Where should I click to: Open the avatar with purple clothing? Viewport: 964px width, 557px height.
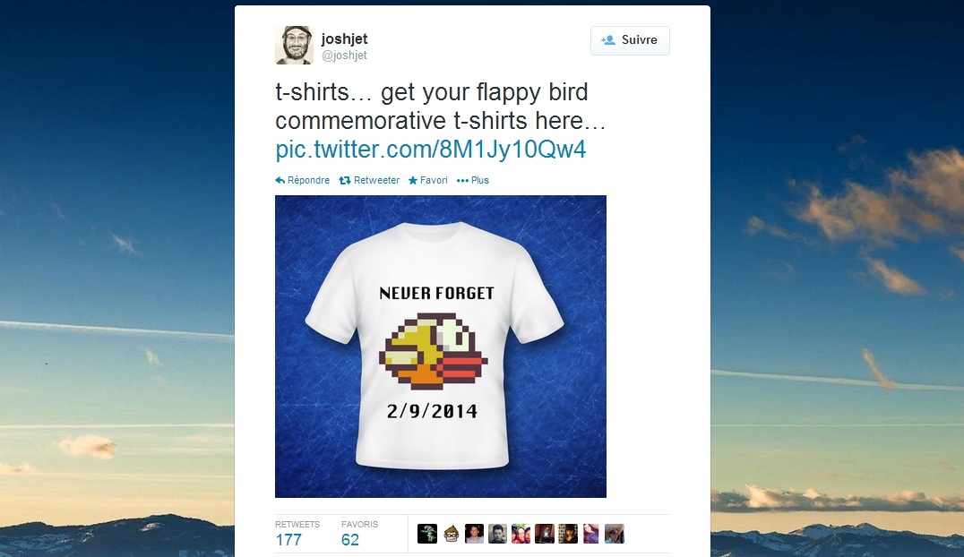tap(590, 534)
